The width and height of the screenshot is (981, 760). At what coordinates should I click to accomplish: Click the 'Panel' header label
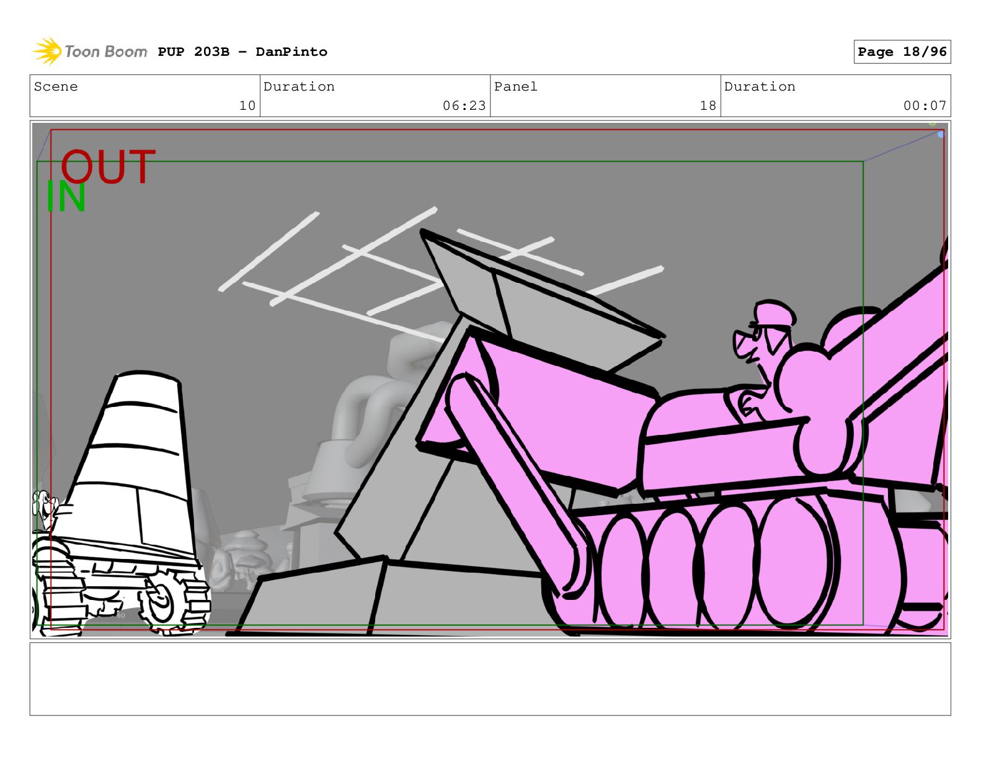pos(516,87)
